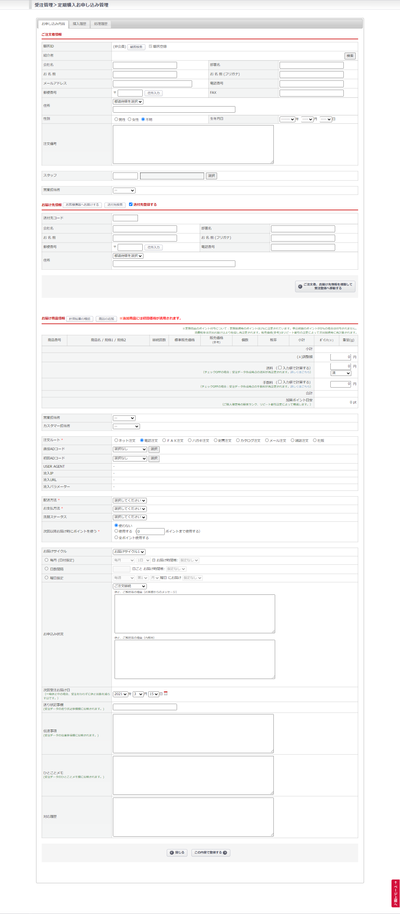400x914 pixels.
Task: Click ご注文者、お届け先情報を複製 button
Action: (x=325, y=286)
